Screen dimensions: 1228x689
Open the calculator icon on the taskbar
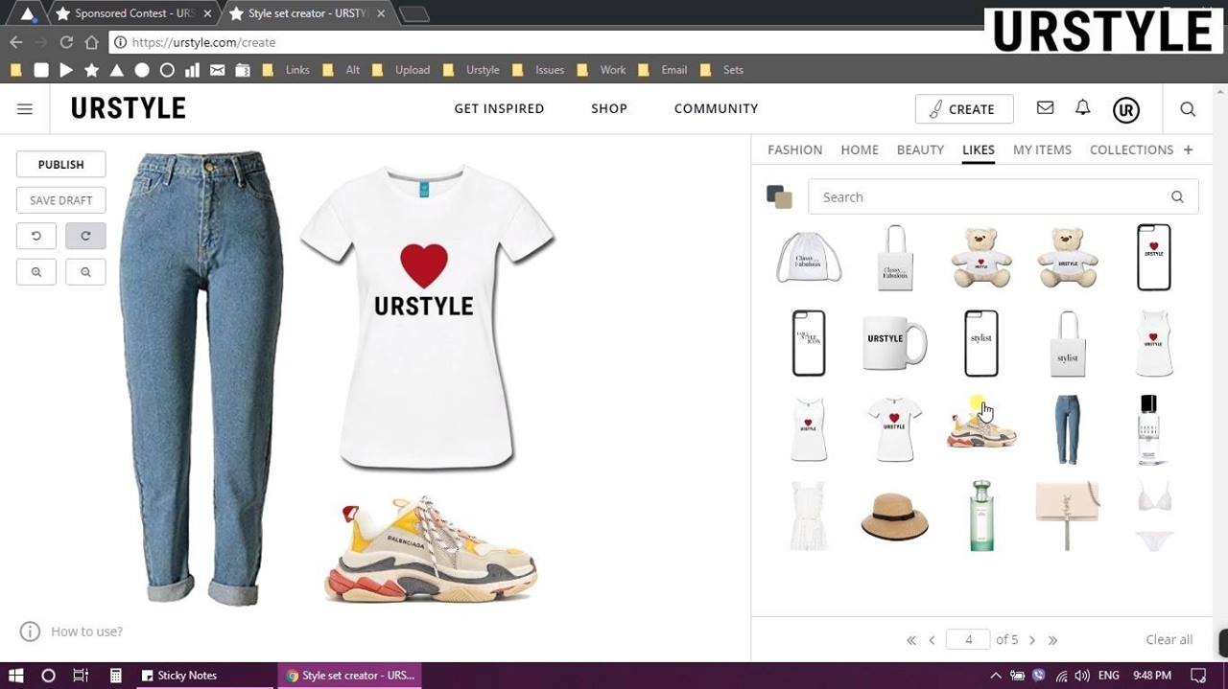click(x=115, y=676)
